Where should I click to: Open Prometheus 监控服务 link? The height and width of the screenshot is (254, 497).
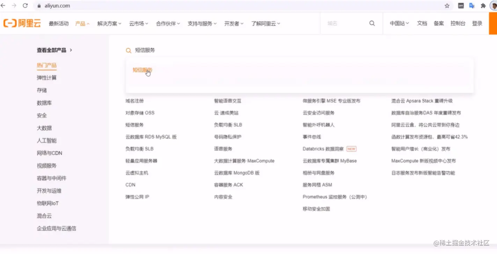335,197
